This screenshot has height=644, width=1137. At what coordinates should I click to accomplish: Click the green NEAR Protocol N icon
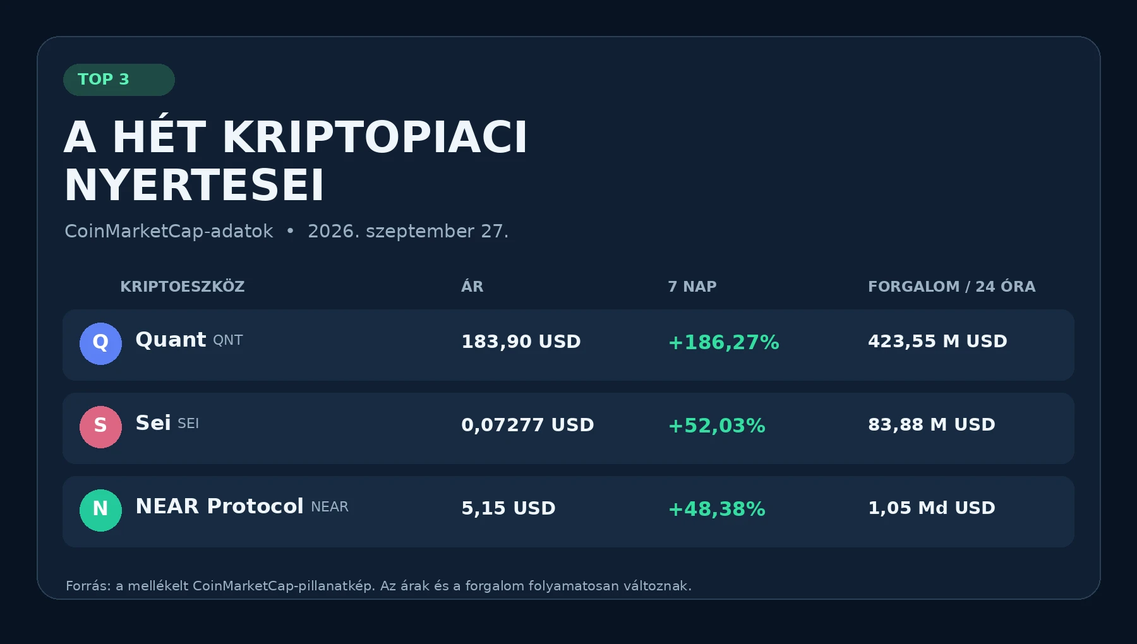pos(100,510)
